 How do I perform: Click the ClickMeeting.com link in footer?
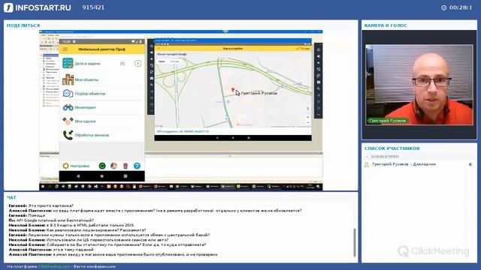(x=54, y=267)
